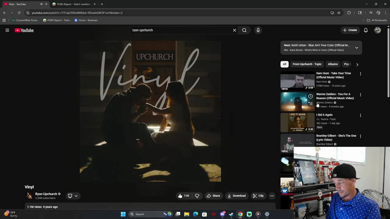Open more actions ellipsis under video
Viewport: 390px width, 219px height.
tap(272, 196)
